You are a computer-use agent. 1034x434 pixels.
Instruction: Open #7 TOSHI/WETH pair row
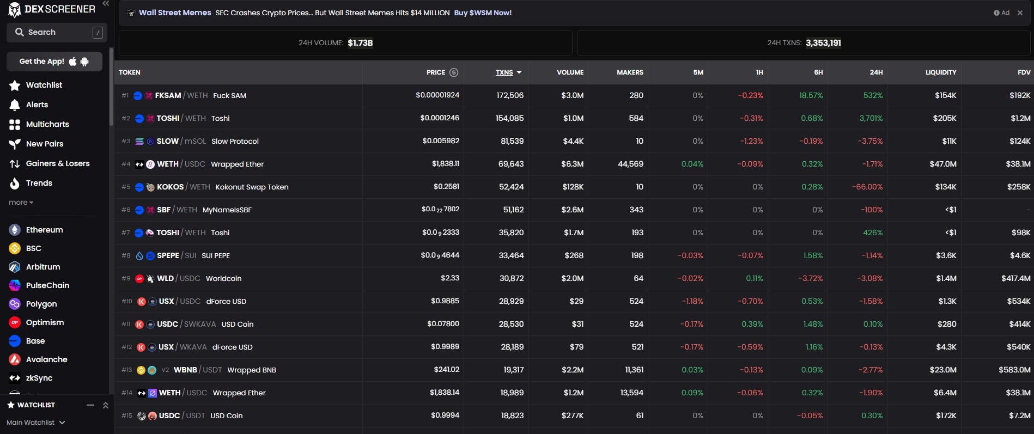(574, 233)
